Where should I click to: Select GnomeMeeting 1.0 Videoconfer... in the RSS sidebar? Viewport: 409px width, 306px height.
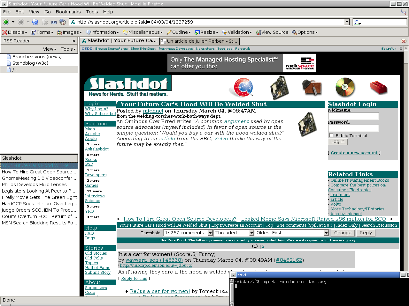[x=39, y=178]
